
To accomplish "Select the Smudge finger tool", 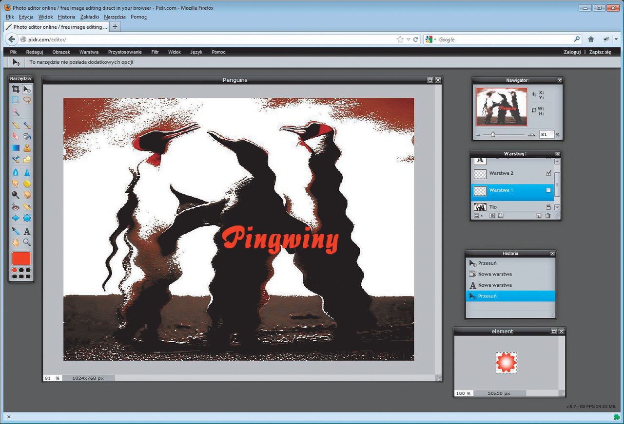I will coord(16,184).
